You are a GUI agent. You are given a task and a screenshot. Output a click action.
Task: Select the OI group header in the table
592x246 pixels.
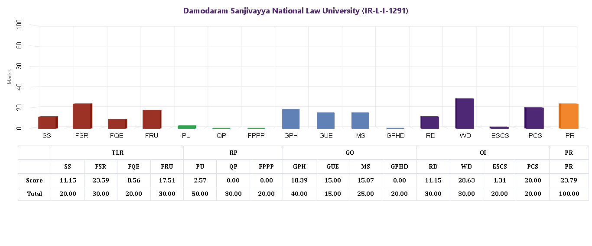[483, 153]
